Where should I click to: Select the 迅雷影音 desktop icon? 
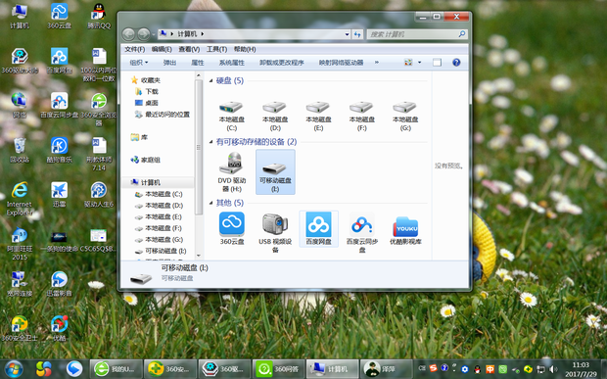[x=59, y=284]
